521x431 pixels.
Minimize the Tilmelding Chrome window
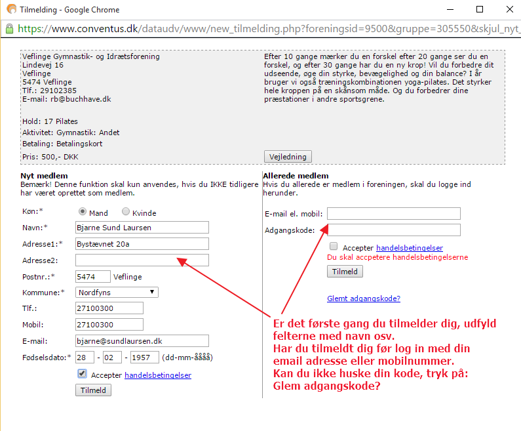(450, 9)
